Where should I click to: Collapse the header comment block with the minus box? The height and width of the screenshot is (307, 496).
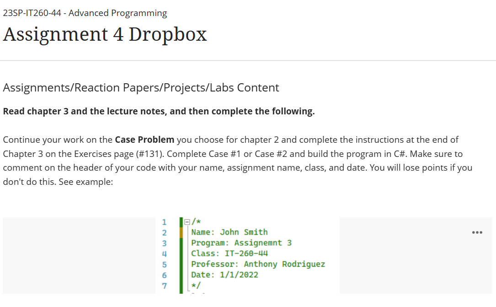pos(187,222)
